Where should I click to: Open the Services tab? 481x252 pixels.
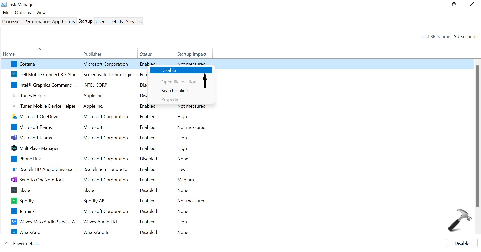(134, 22)
